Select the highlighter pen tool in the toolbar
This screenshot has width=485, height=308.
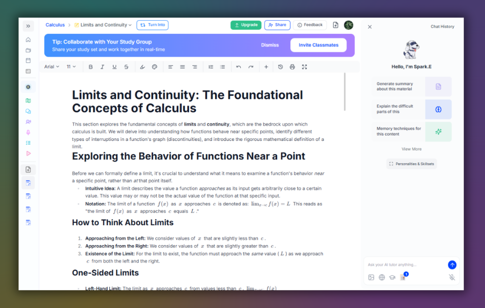(x=142, y=66)
